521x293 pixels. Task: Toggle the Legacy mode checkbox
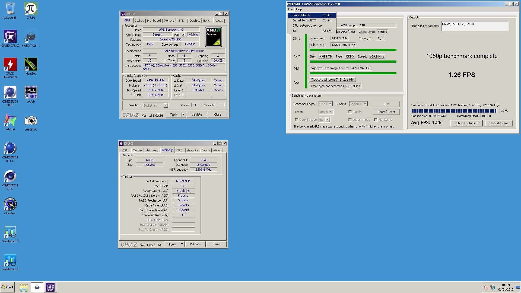point(350,120)
